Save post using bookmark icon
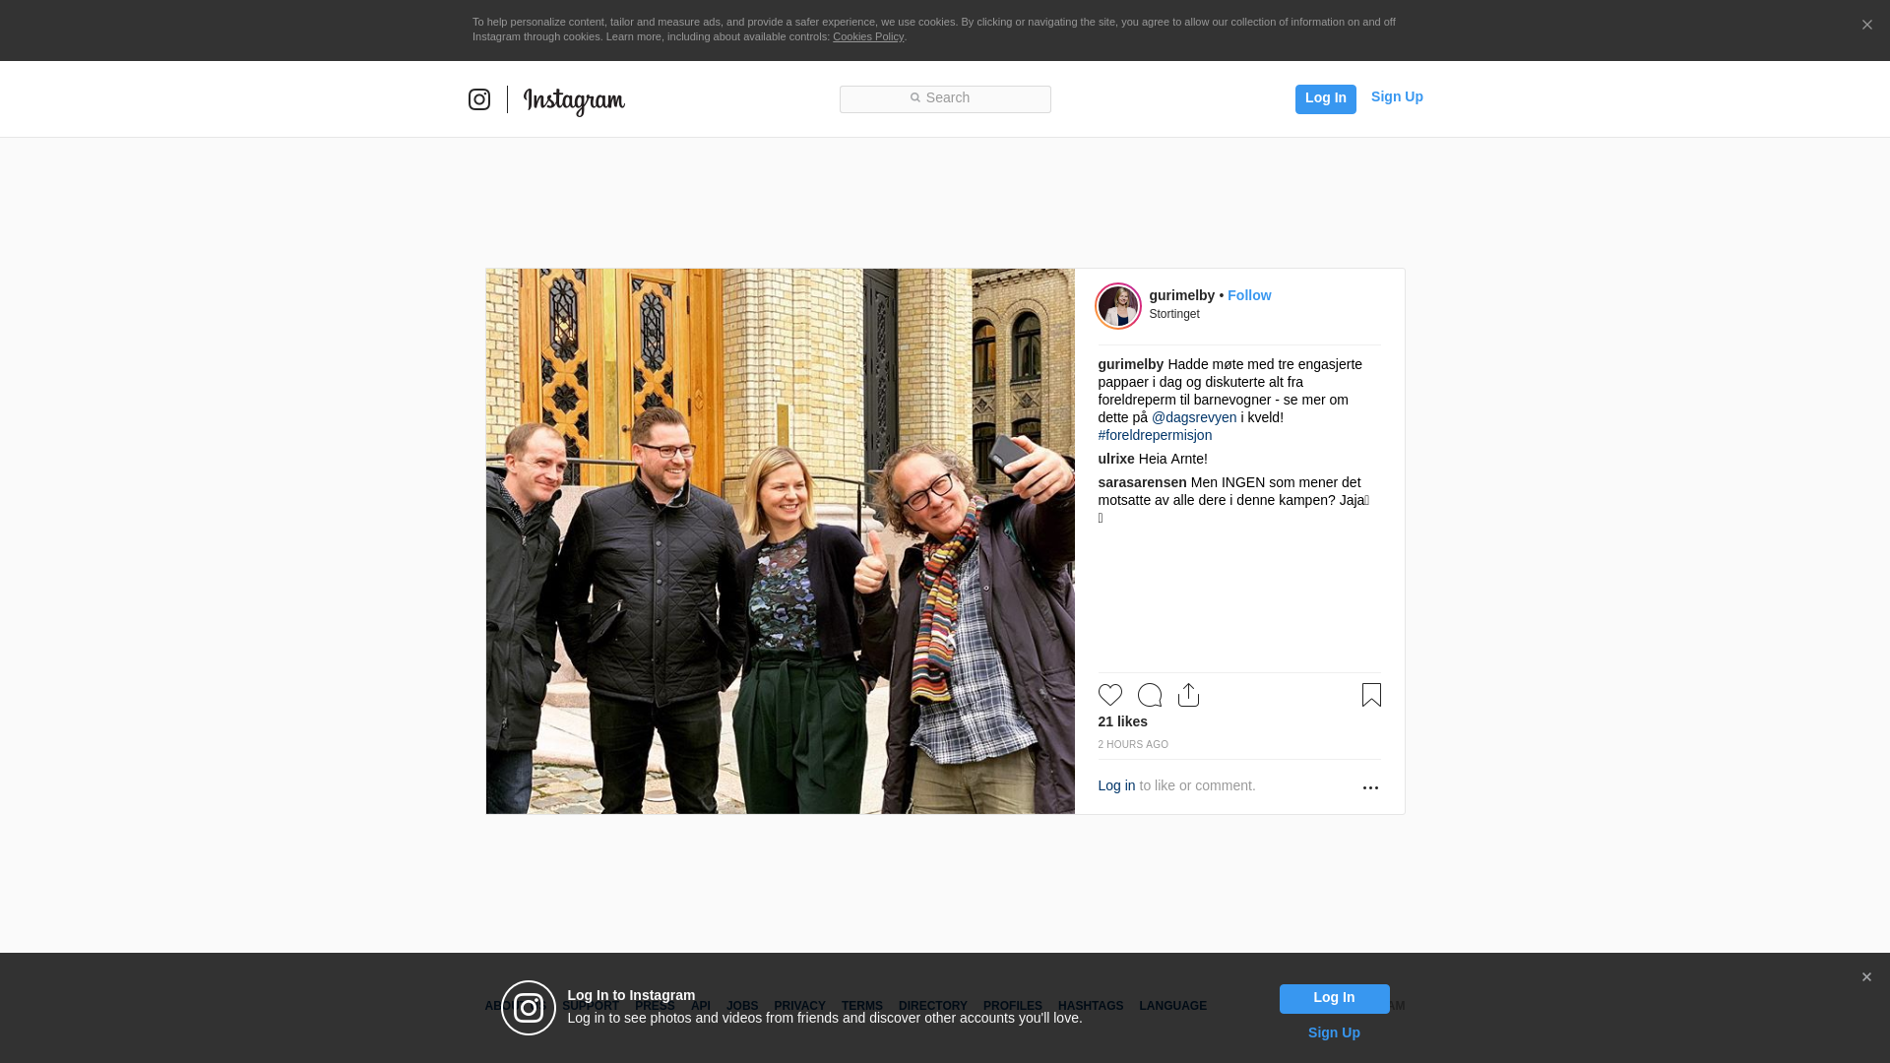This screenshot has width=1890, height=1063. click(x=1371, y=695)
